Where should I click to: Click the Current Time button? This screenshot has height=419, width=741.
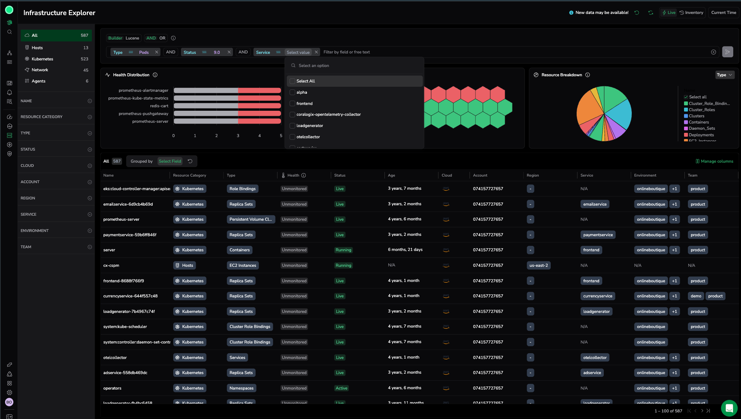[723, 13]
